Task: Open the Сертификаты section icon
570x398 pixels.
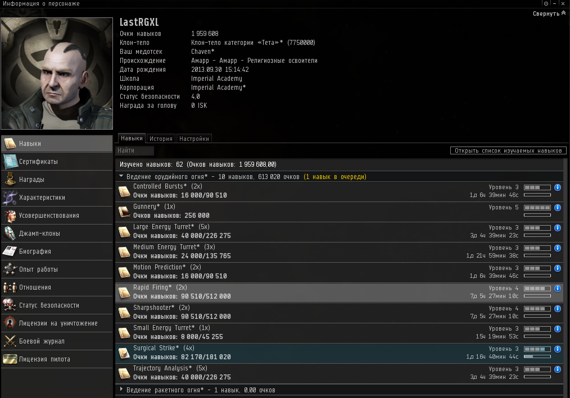Action: (10, 162)
